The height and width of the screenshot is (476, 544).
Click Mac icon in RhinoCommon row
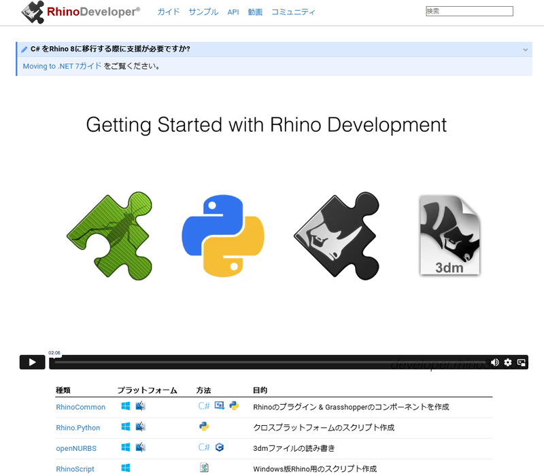[x=140, y=406]
